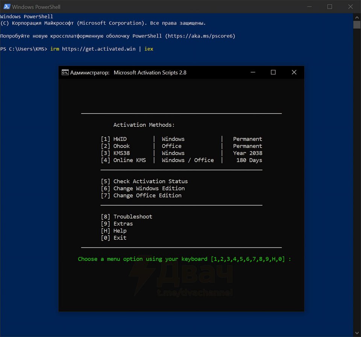Click the '[0] Exit' option
Viewport: 361px width, 337px height.
tap(114, 238)
